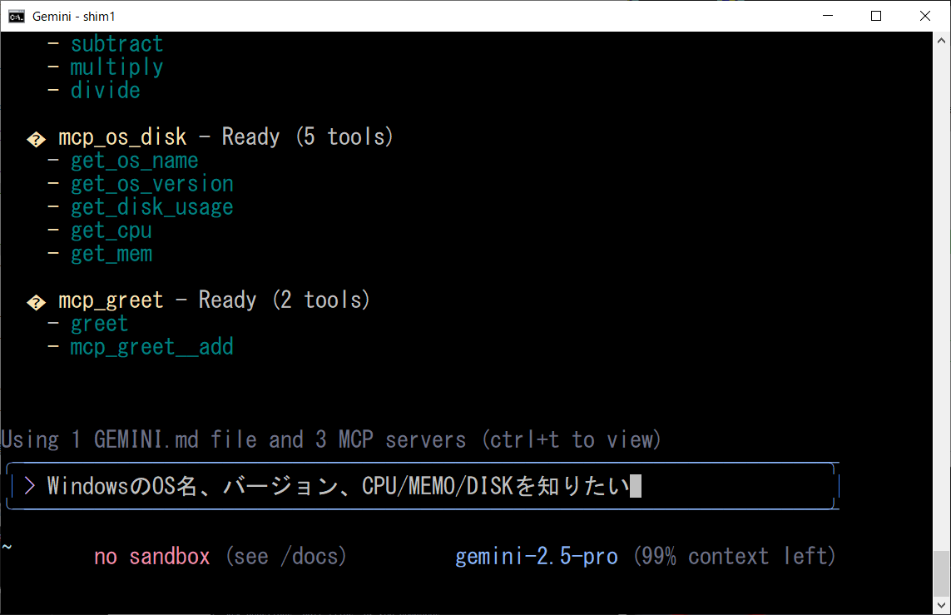Click the prompt chevron in input box

coord(29,486)
